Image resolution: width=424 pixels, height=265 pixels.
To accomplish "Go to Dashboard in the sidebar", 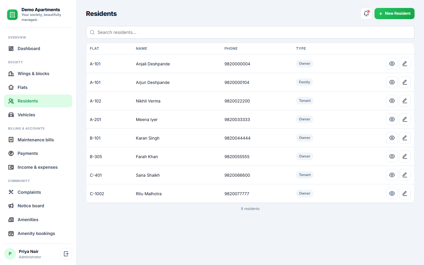I will point(38,49).
